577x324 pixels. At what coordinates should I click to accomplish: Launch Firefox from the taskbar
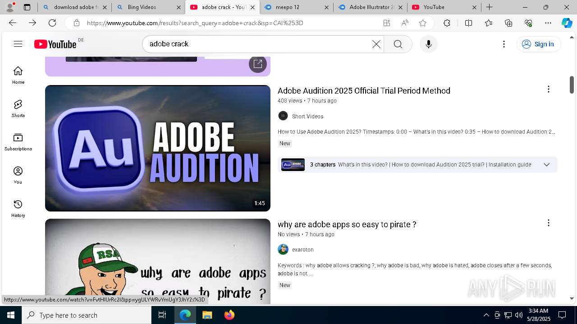pyautogui.click(x=229, y=315)
